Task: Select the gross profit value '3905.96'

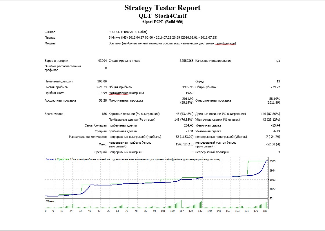Action: (x=188, y=87)
